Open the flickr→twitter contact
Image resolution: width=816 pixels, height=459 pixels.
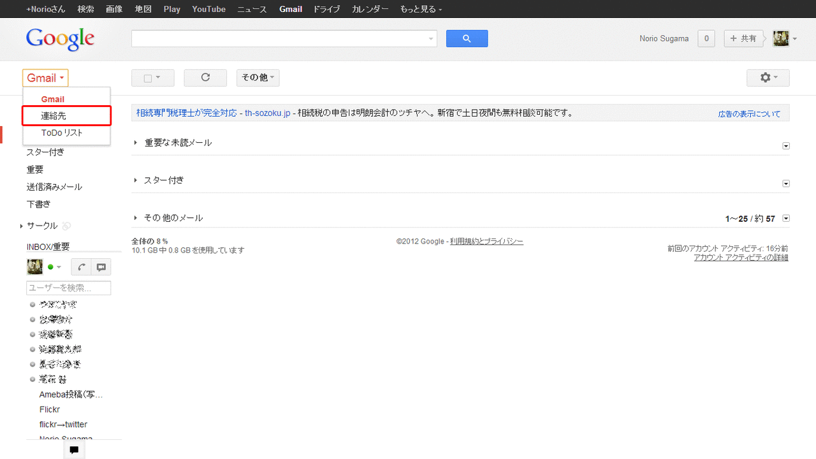click(x=63, y=425)
